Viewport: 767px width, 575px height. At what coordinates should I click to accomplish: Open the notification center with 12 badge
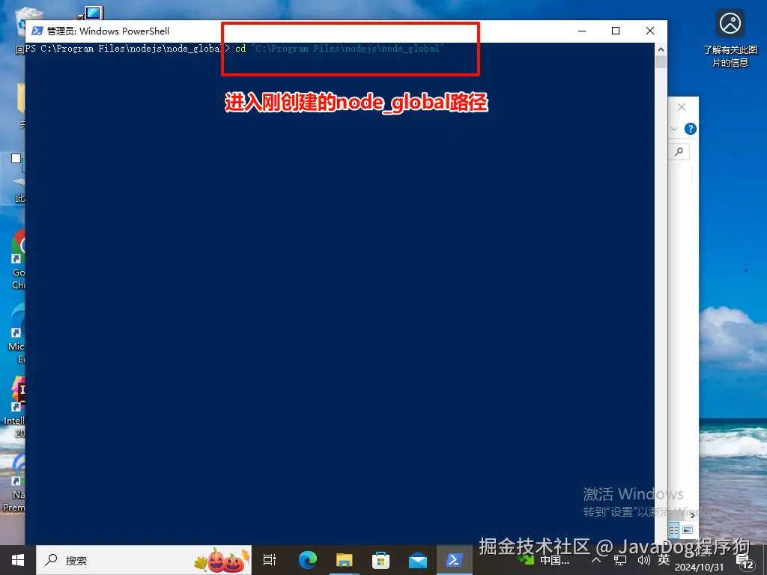745,562
